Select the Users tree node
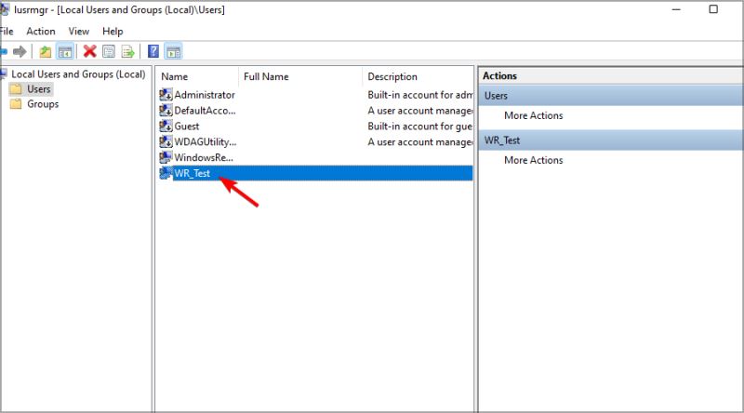This screenshot has height=413, width=744. tap(38, 88)
